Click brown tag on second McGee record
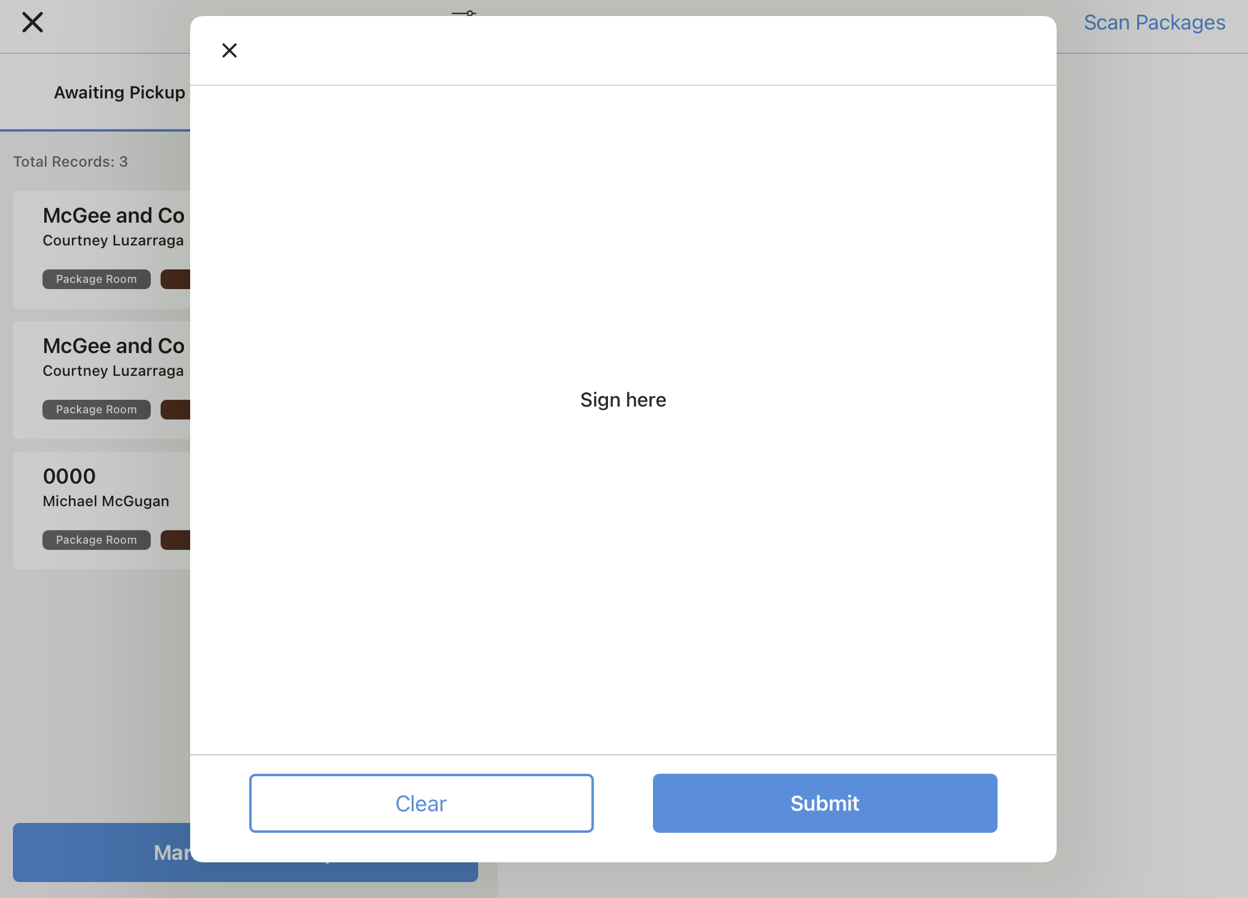This screenshot has width=1248, height=898. tap(176, 410)
